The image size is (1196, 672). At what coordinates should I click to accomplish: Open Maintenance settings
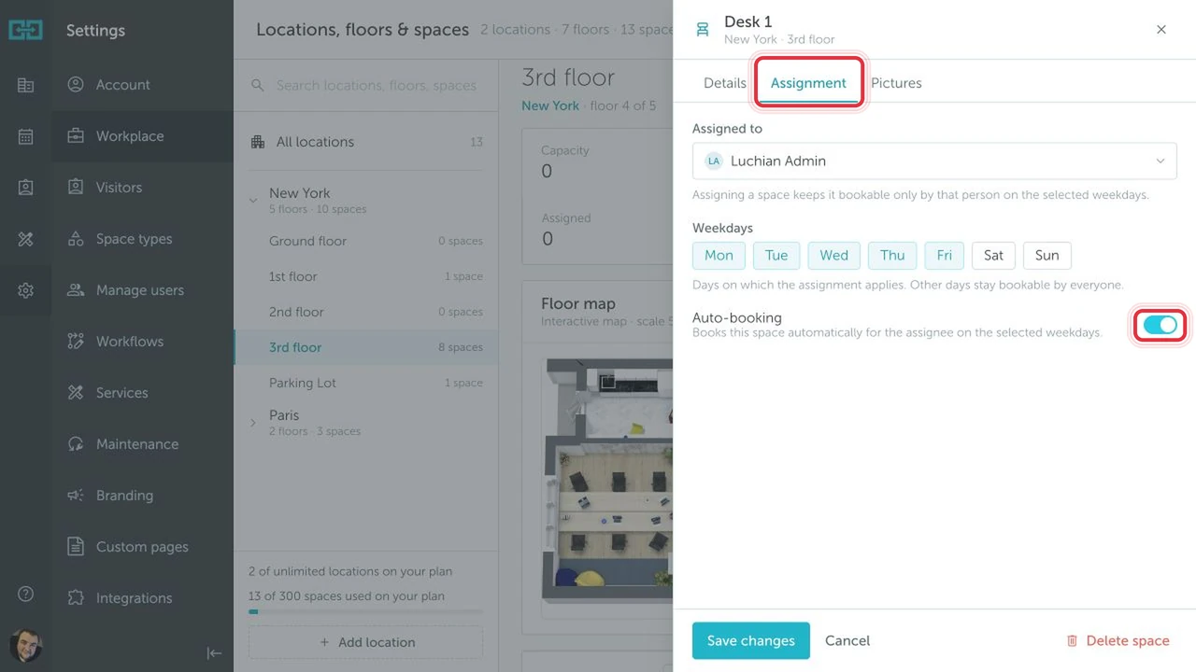142,444
